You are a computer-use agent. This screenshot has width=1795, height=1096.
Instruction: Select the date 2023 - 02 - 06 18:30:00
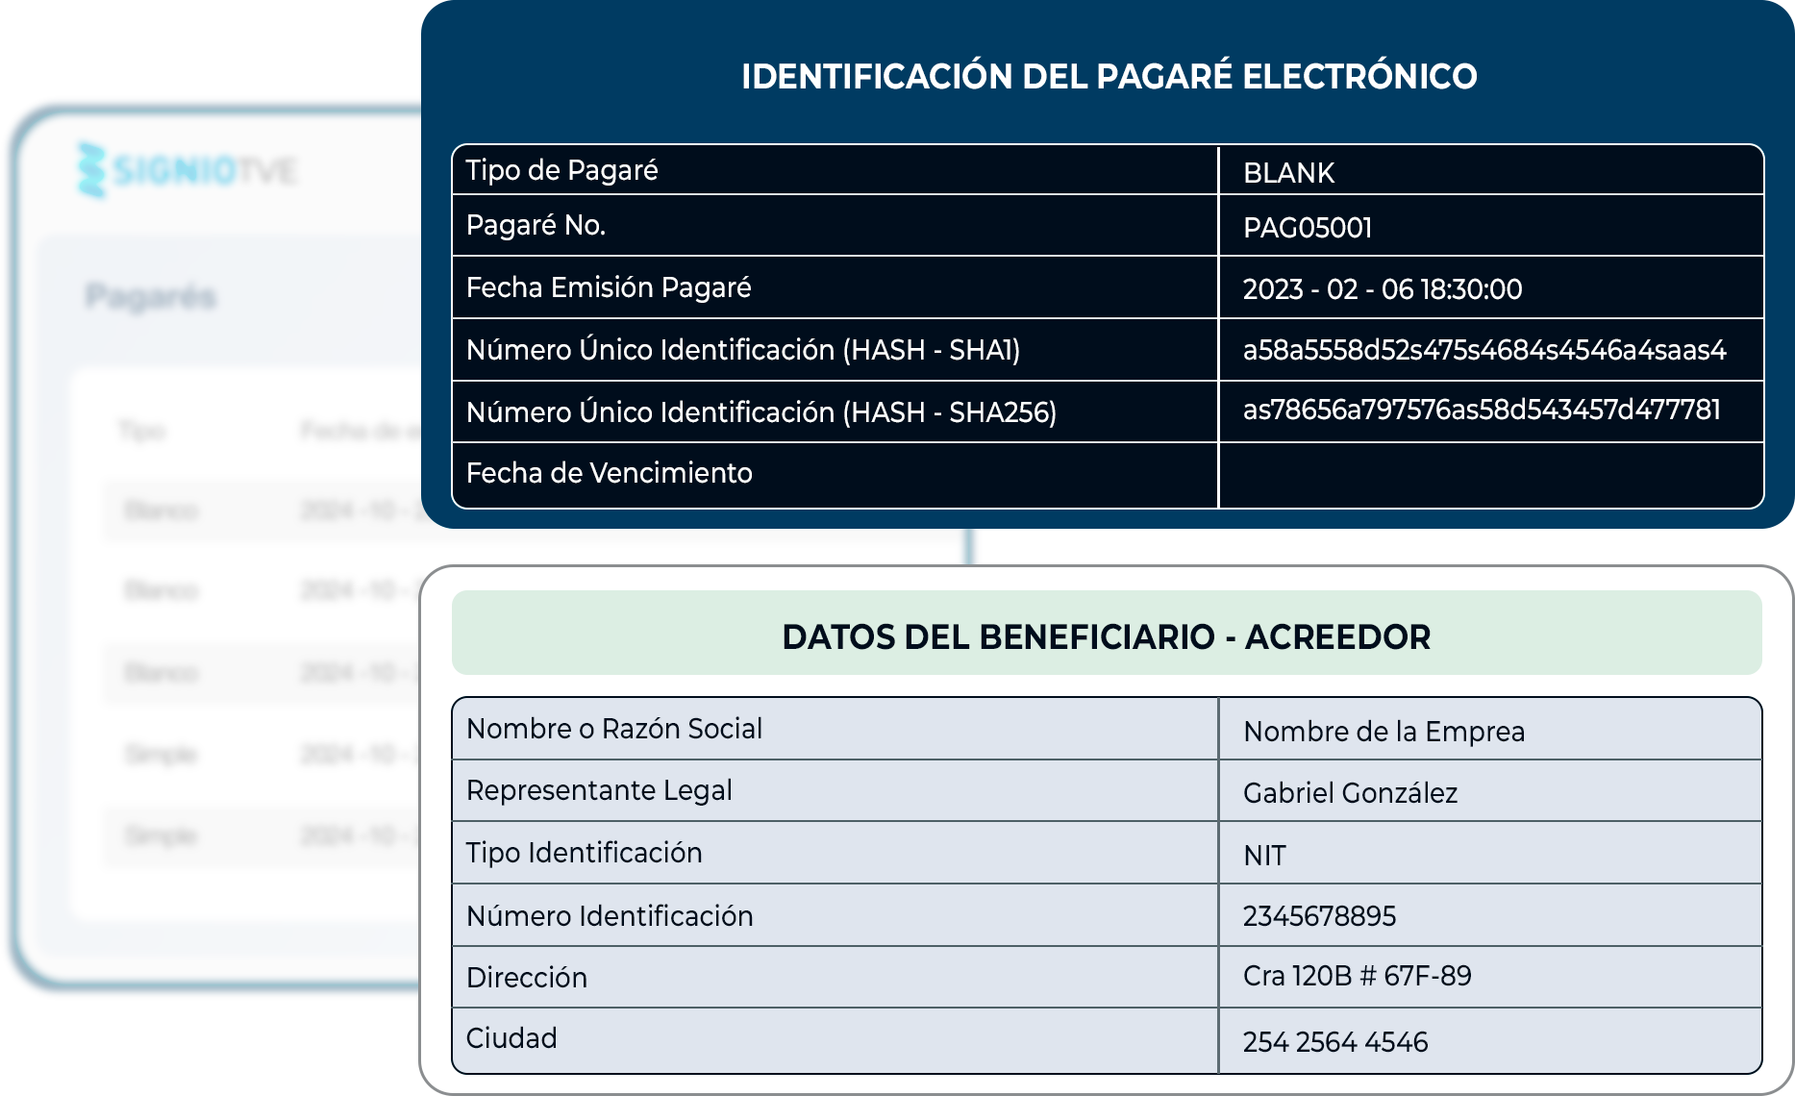(1383, 289)
